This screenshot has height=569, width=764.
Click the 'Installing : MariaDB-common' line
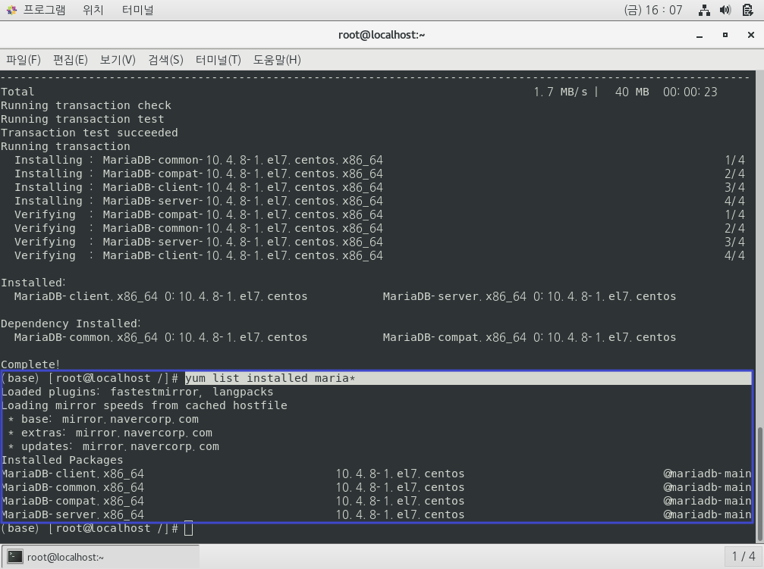pos(199,160)
